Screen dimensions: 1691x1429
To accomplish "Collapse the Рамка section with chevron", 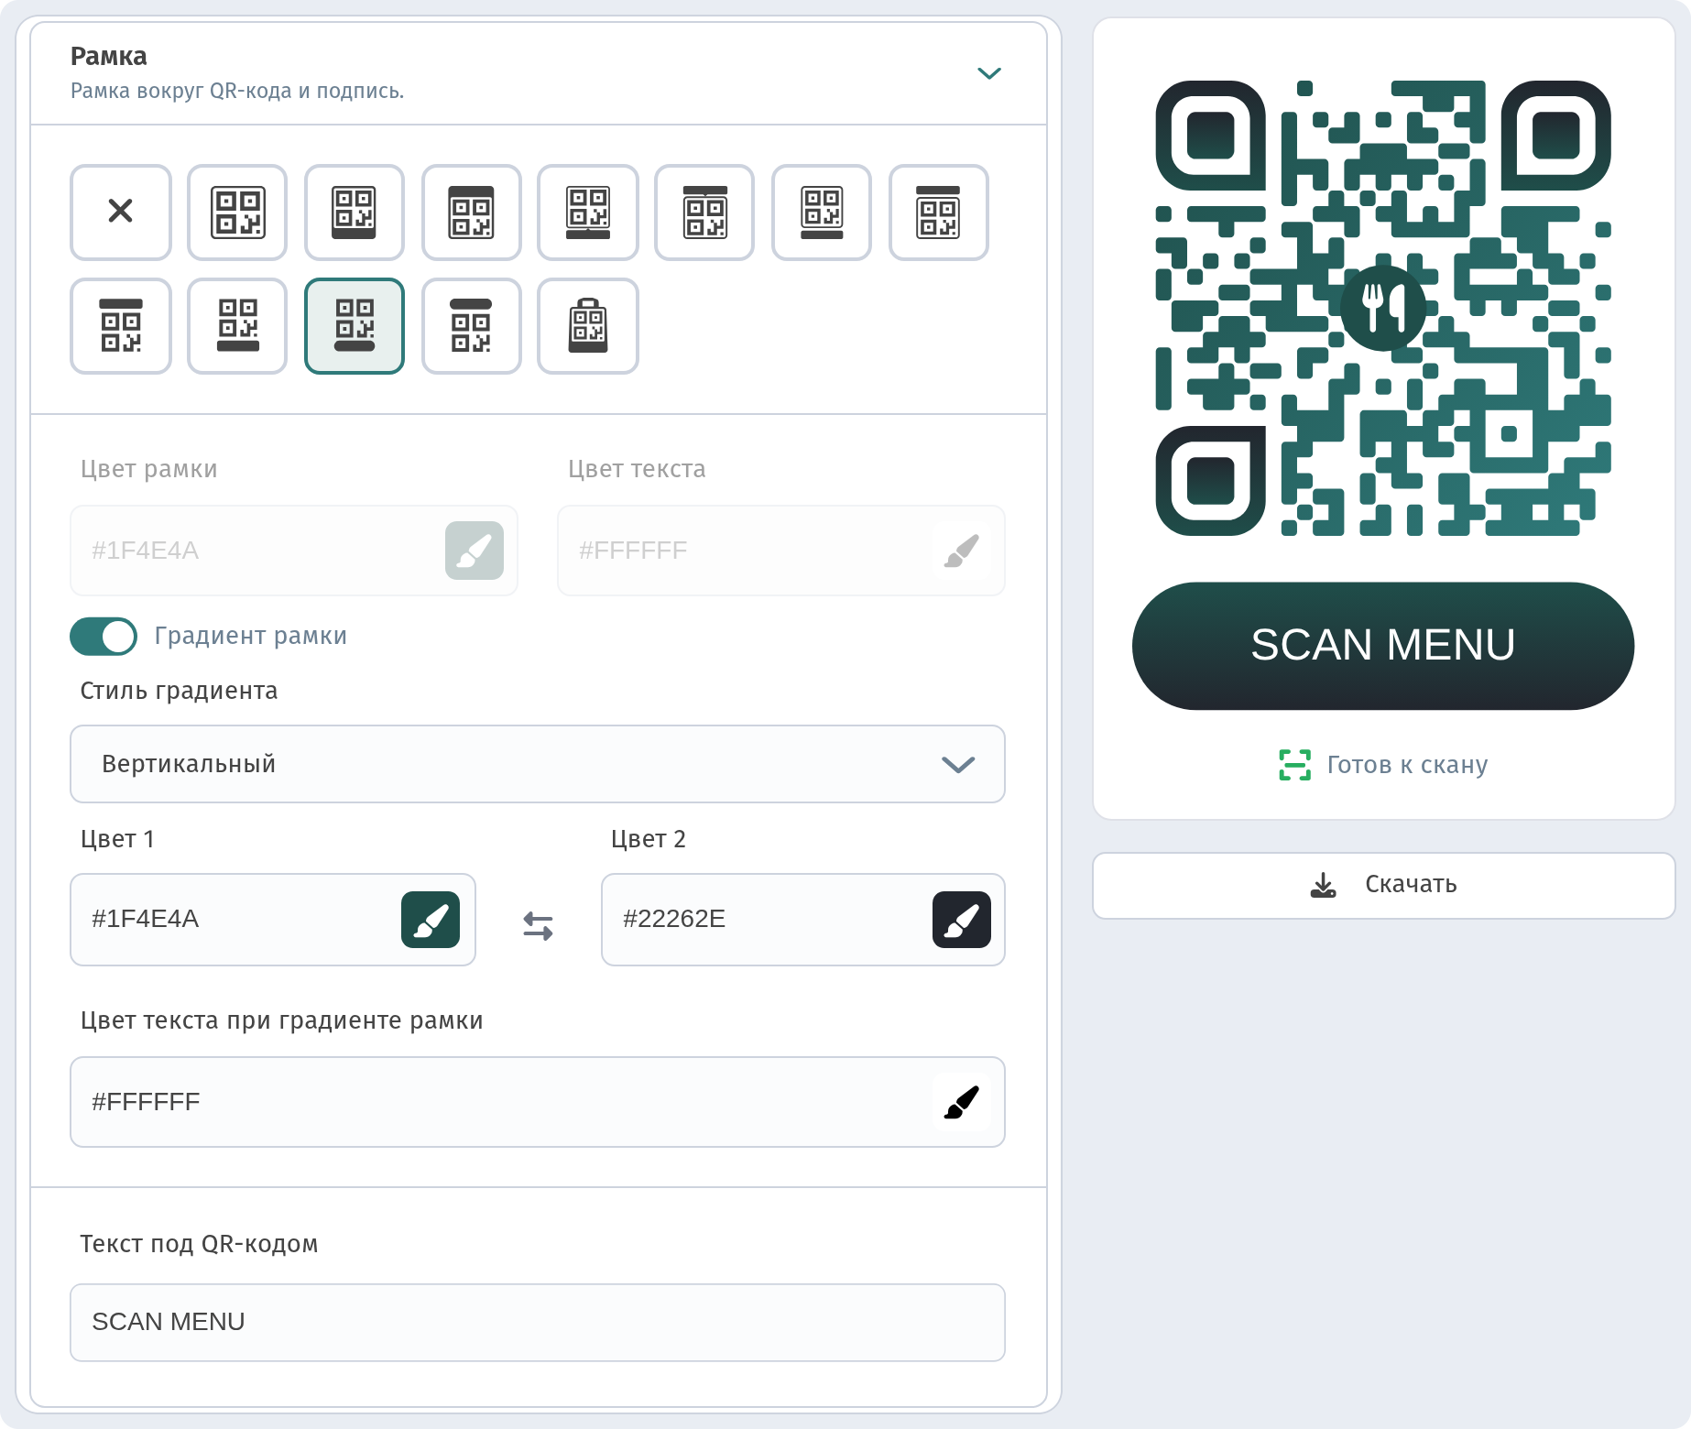I will coord(989,73).
